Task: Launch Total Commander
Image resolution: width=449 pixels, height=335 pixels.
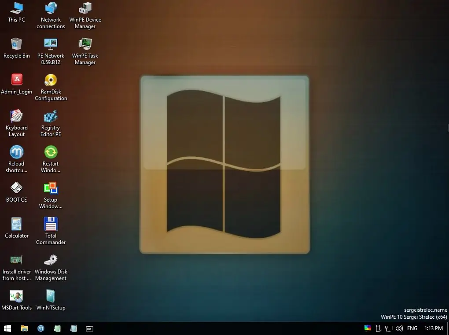Action: [x=51, y=232]
